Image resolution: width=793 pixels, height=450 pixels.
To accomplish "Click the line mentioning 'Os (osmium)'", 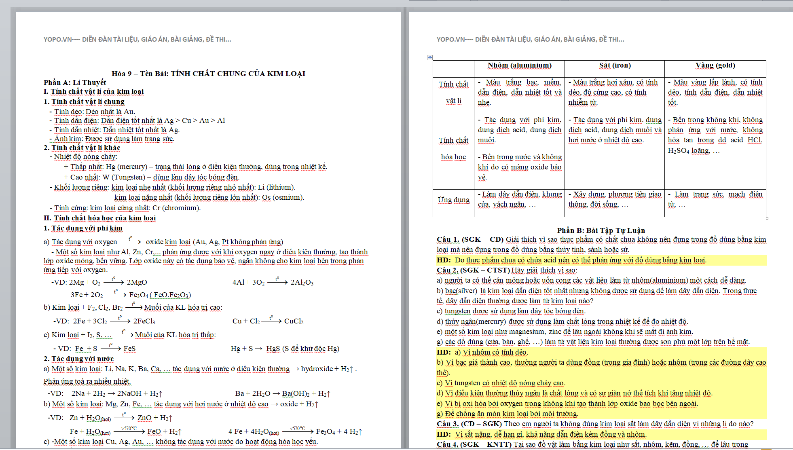I will [209, 198].
